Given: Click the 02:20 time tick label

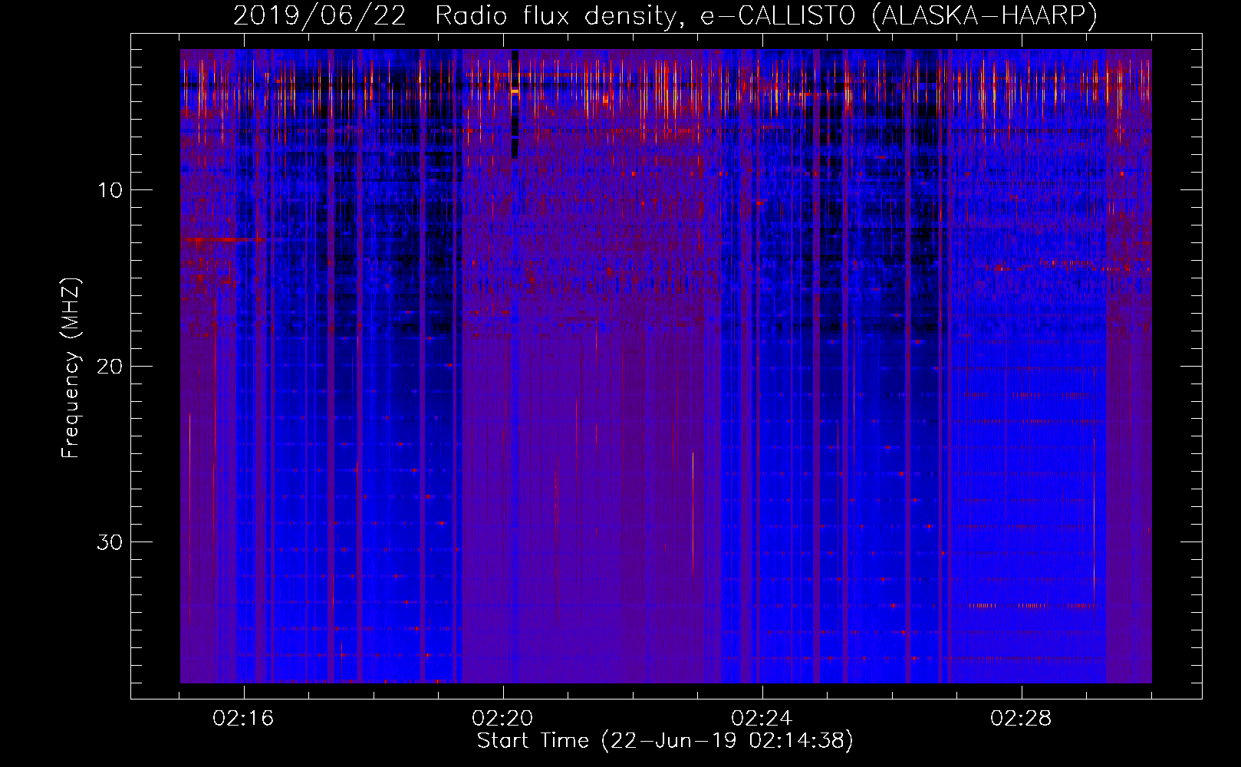Looking at the screenshot, I should click(x=502, y=719).
